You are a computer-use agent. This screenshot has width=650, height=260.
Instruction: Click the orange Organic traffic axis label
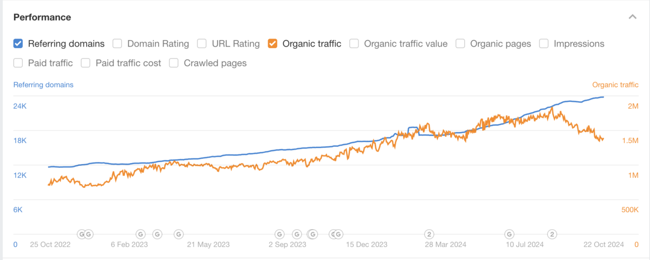click(615, 84)
